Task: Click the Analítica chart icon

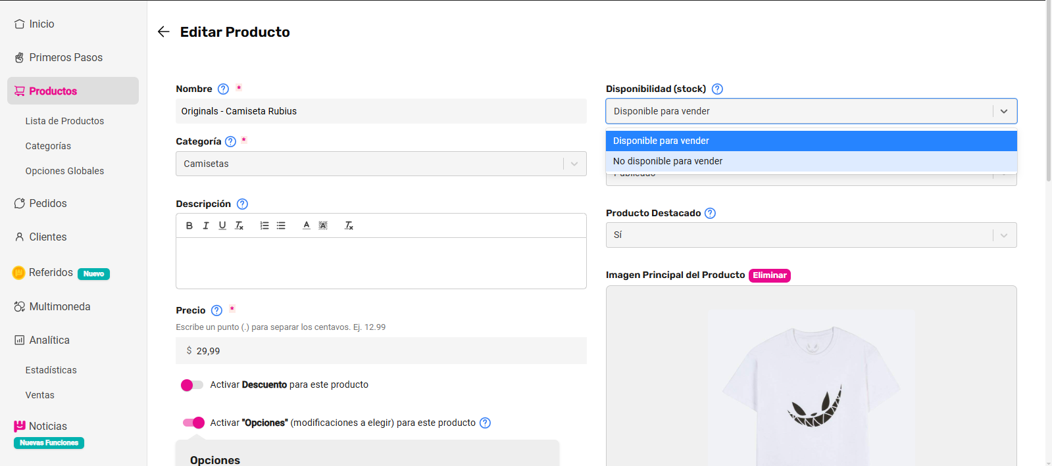Action: click(20, 340)
